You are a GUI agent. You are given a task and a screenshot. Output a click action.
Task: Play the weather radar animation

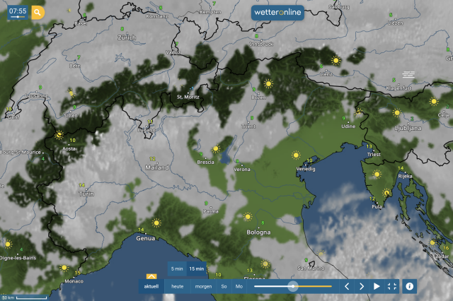pyautogui.click(x=377, y=286)
